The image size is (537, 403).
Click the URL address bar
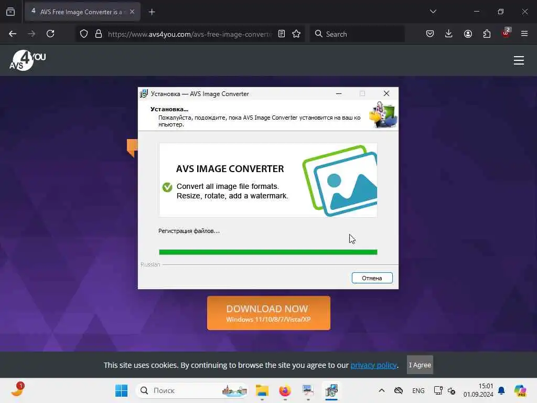[x=190, y=34]
